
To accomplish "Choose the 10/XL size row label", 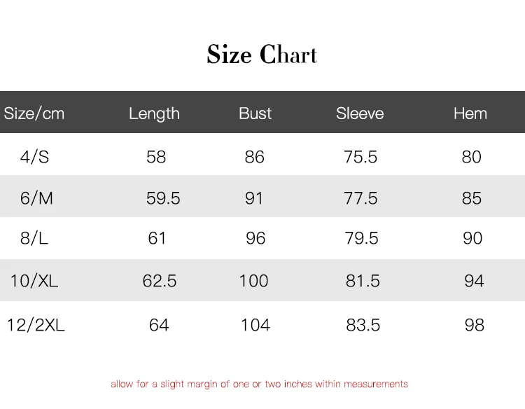I will click(x=34, y=281).
